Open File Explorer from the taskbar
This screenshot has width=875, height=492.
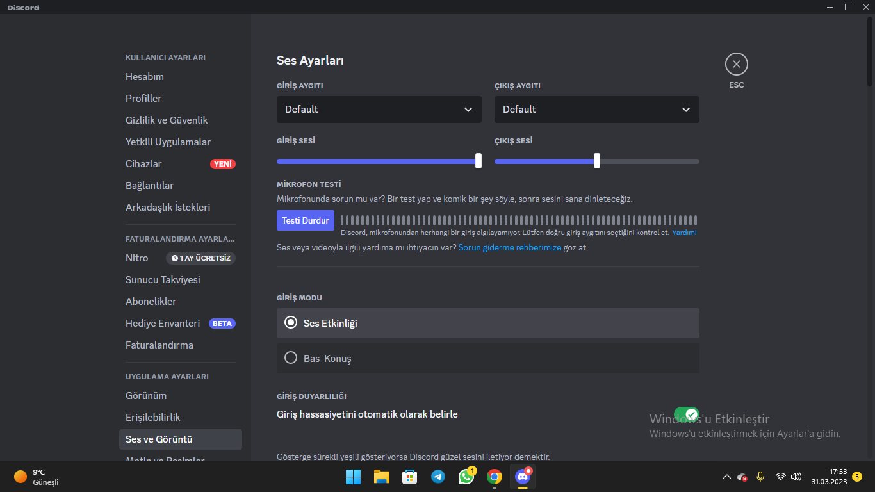click(x=382, y=477)
